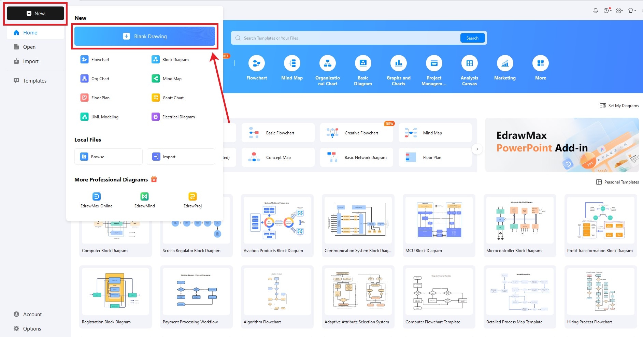Open Hiring Process Flowchart thumbnail

pos(601,291)
